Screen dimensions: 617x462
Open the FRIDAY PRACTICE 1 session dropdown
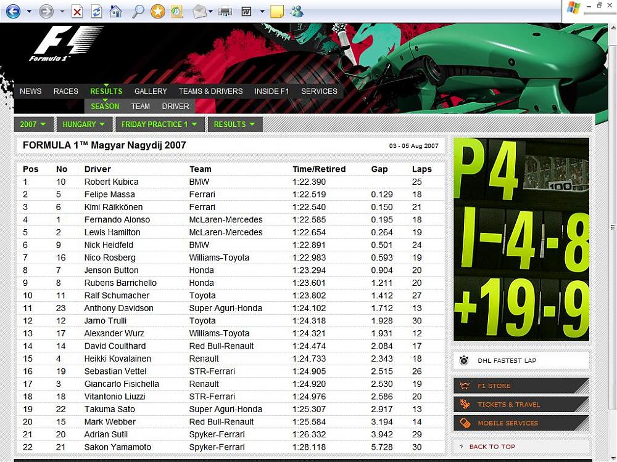[159, 124]
